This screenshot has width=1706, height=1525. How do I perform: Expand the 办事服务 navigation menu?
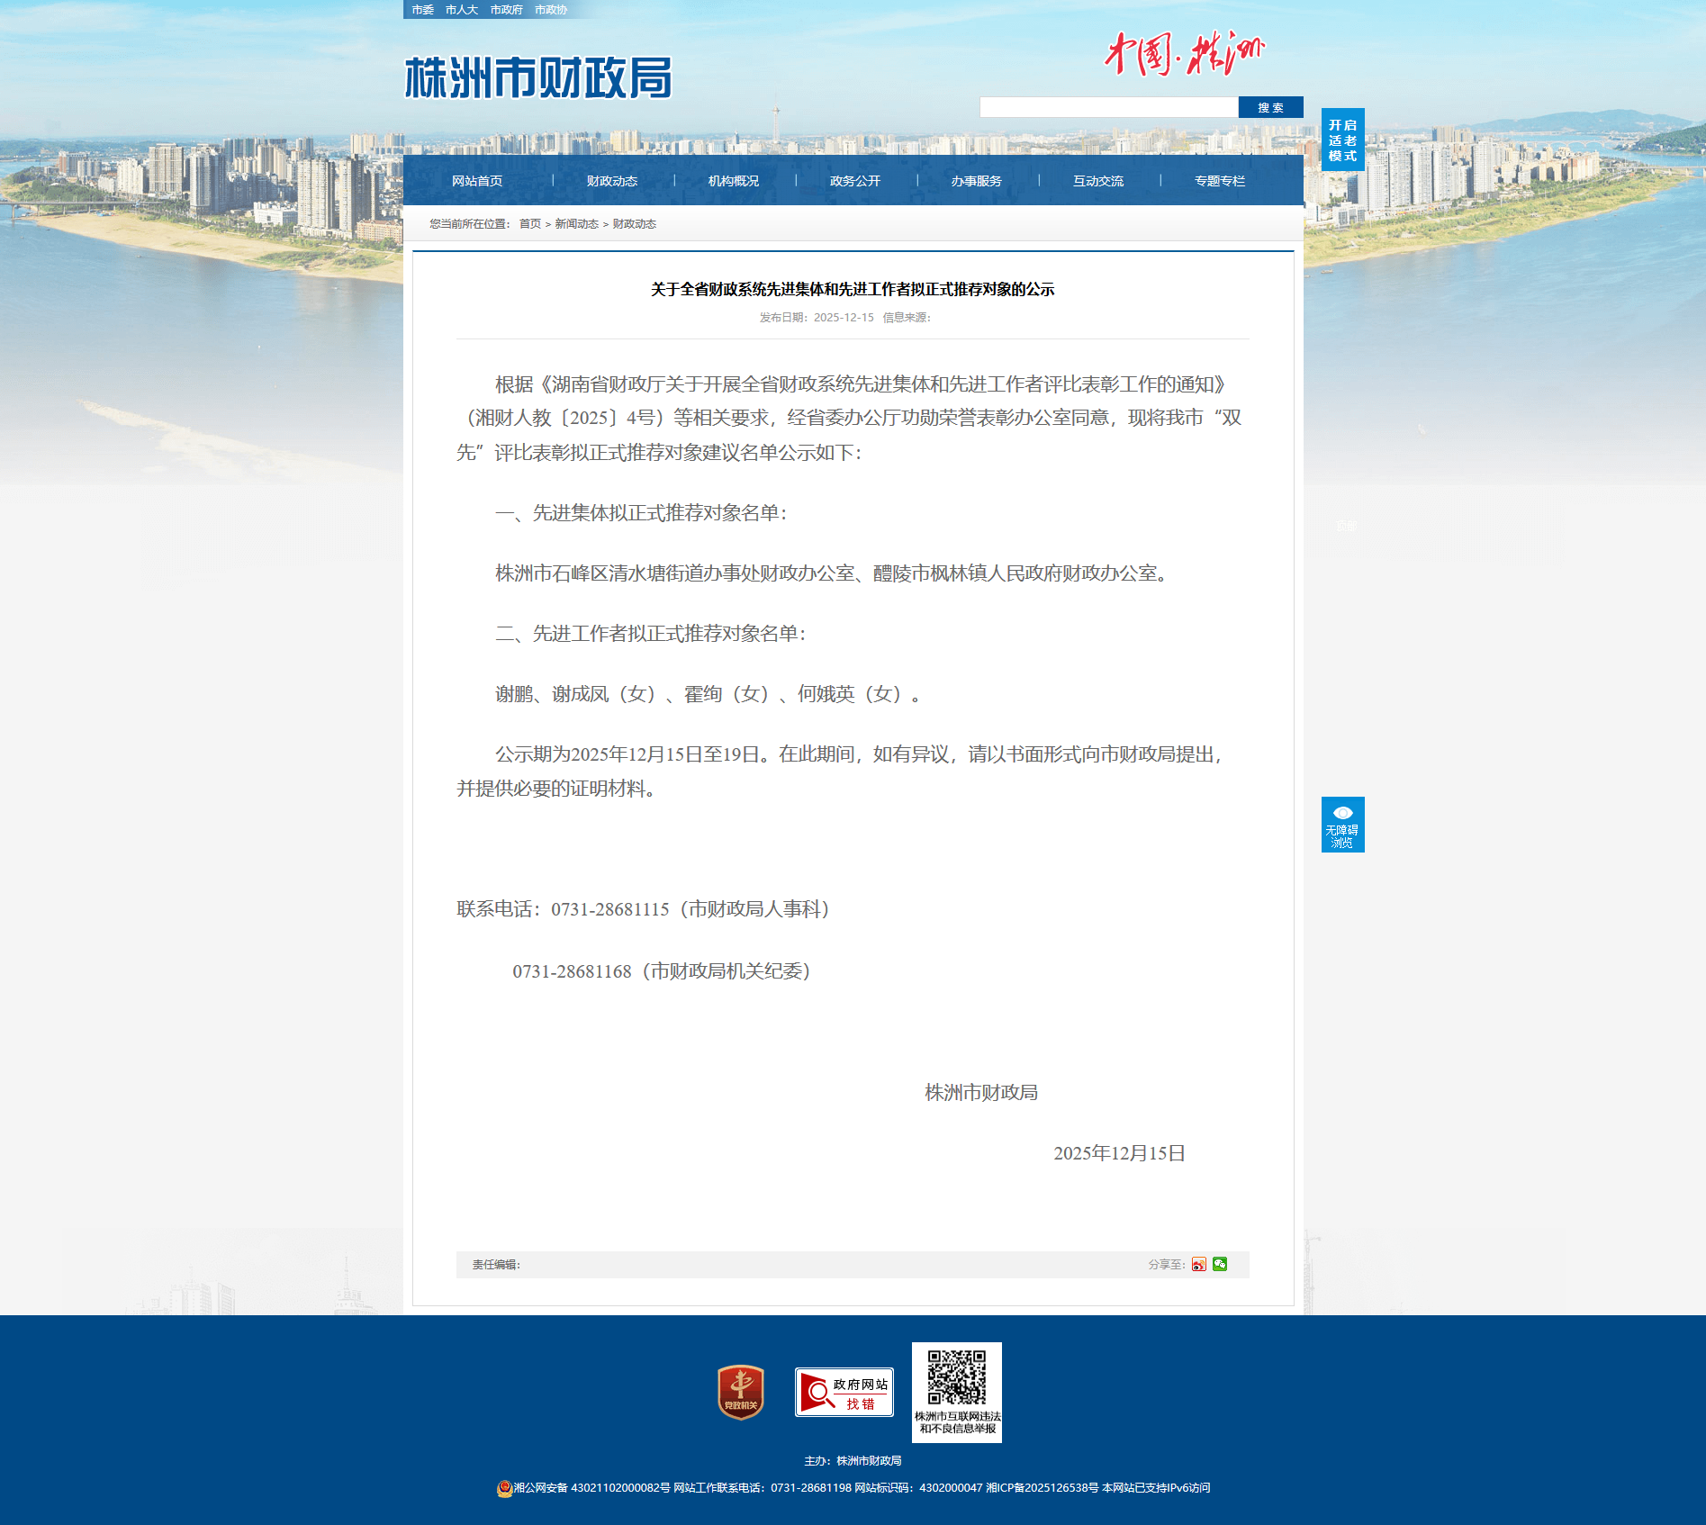tap(977, 181)
